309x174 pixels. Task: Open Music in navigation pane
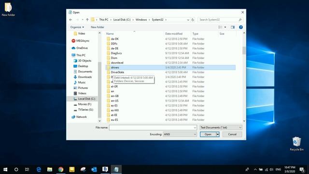(x=79, y=83)
